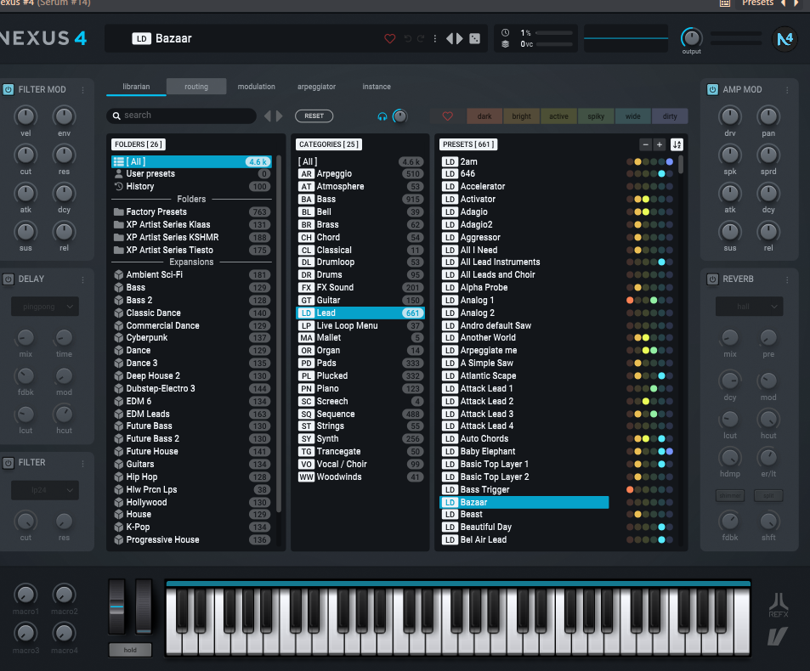The height and width of the screenshot is (671, 810).
Task: Click the pitch bend wheel
Action: [x=116, y=606]
